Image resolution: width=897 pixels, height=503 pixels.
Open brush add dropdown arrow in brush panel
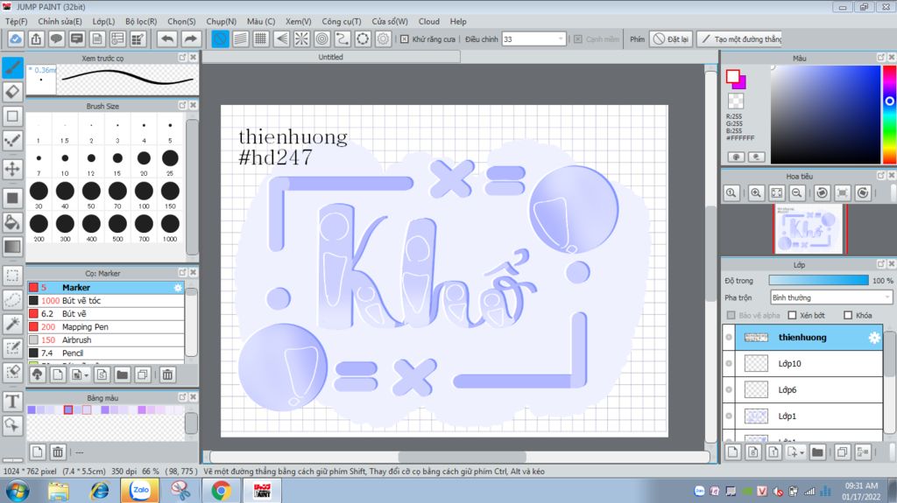point(87,375)
